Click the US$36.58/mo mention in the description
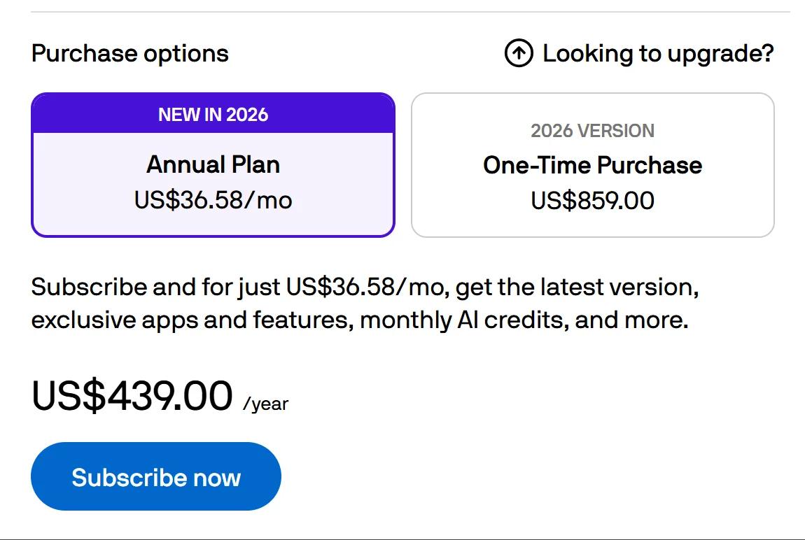 (366, 287)
